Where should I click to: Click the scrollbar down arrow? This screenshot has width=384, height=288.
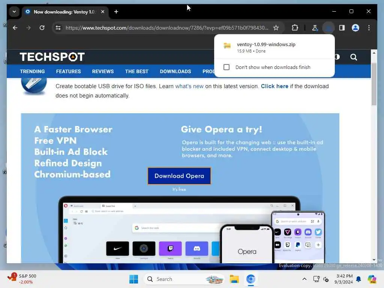coord(374,259)
